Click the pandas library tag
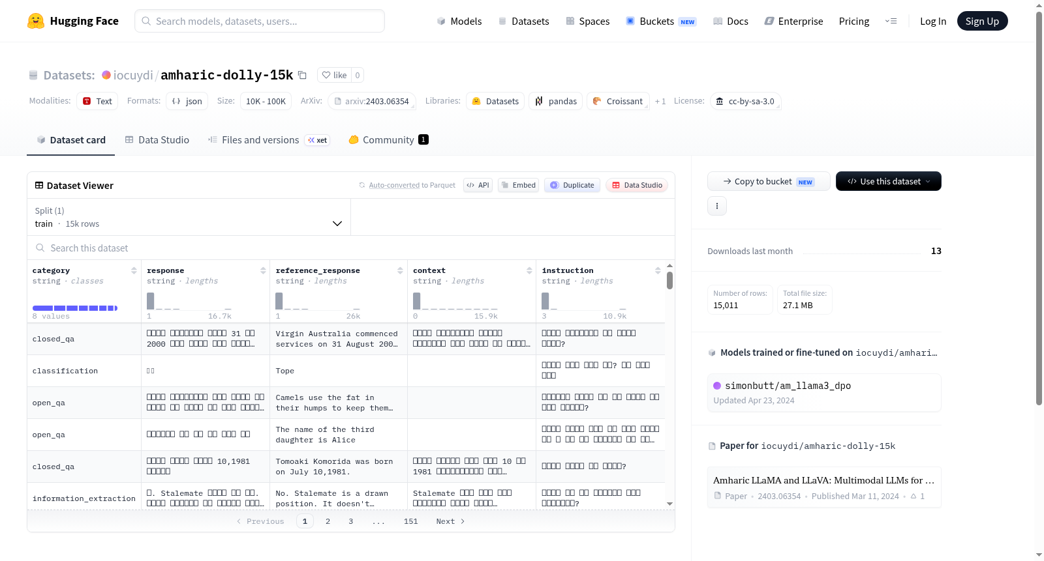This screenshot has width=1044, height=561. coord(556,101)
